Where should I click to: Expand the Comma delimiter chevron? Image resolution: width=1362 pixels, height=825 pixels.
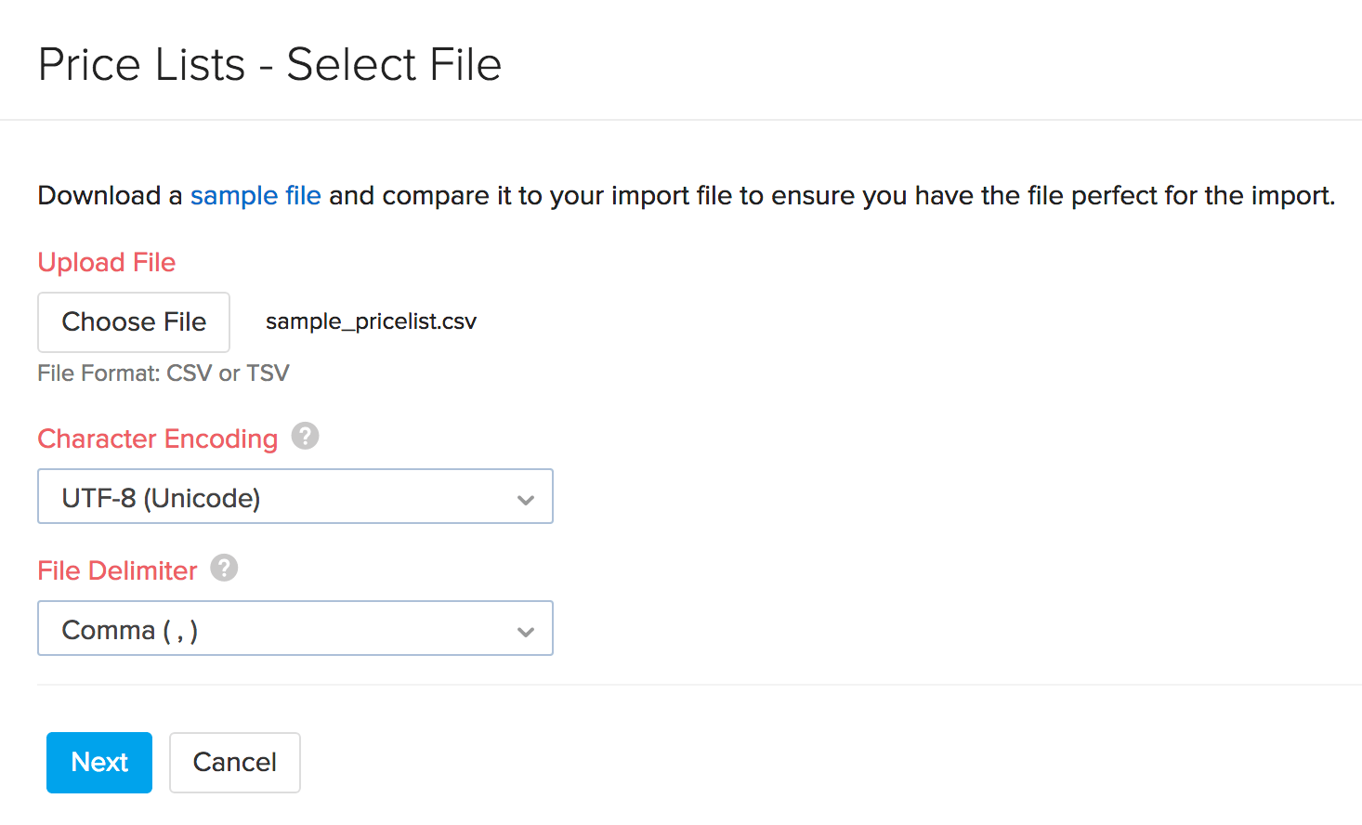526,628
